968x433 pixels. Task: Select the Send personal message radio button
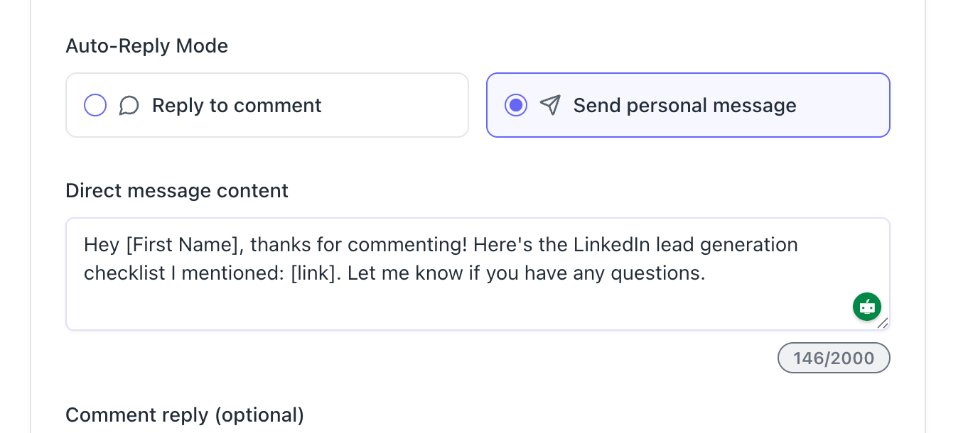(516, 106)
